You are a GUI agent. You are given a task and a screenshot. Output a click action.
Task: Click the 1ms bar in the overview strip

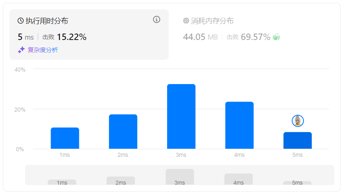(x=62, y=182)
